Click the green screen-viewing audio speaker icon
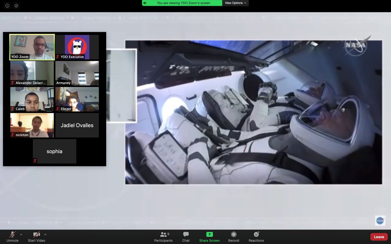 pos(145,3)
